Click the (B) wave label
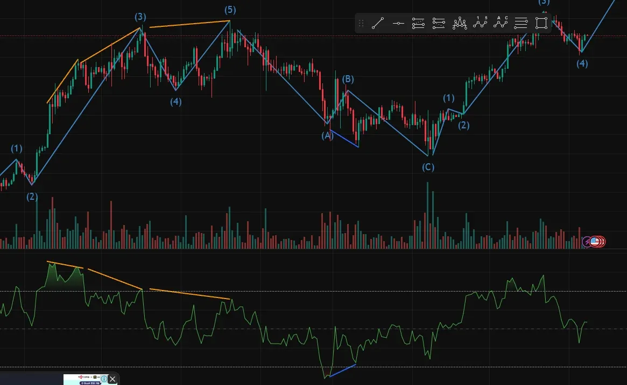This screenshot has height=385, width=627. (348, 79)
